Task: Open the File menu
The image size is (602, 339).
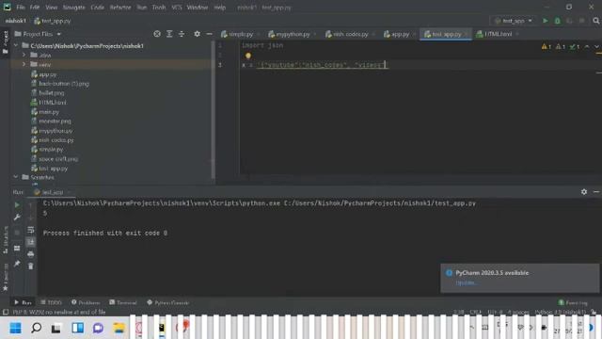Action: pos(21,8)
